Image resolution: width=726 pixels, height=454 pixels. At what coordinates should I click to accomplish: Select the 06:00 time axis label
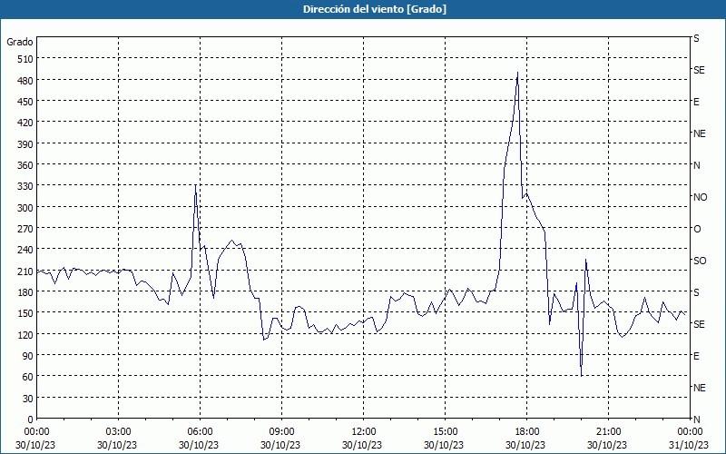pyautogui.click(x=200, y=432)
